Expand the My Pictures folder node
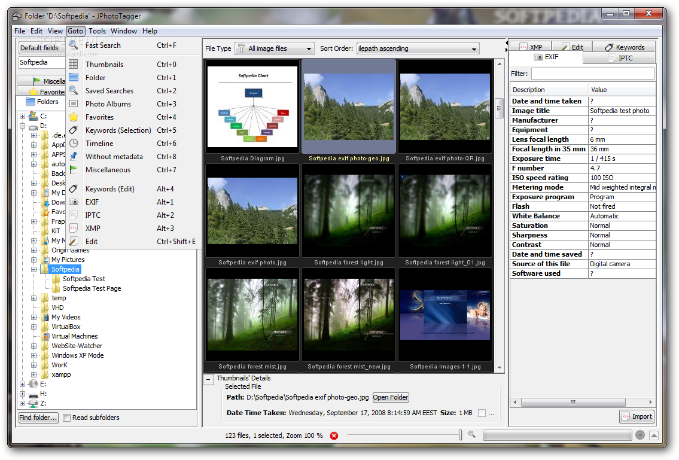679x460 pixels. click(x=34, y=260)
